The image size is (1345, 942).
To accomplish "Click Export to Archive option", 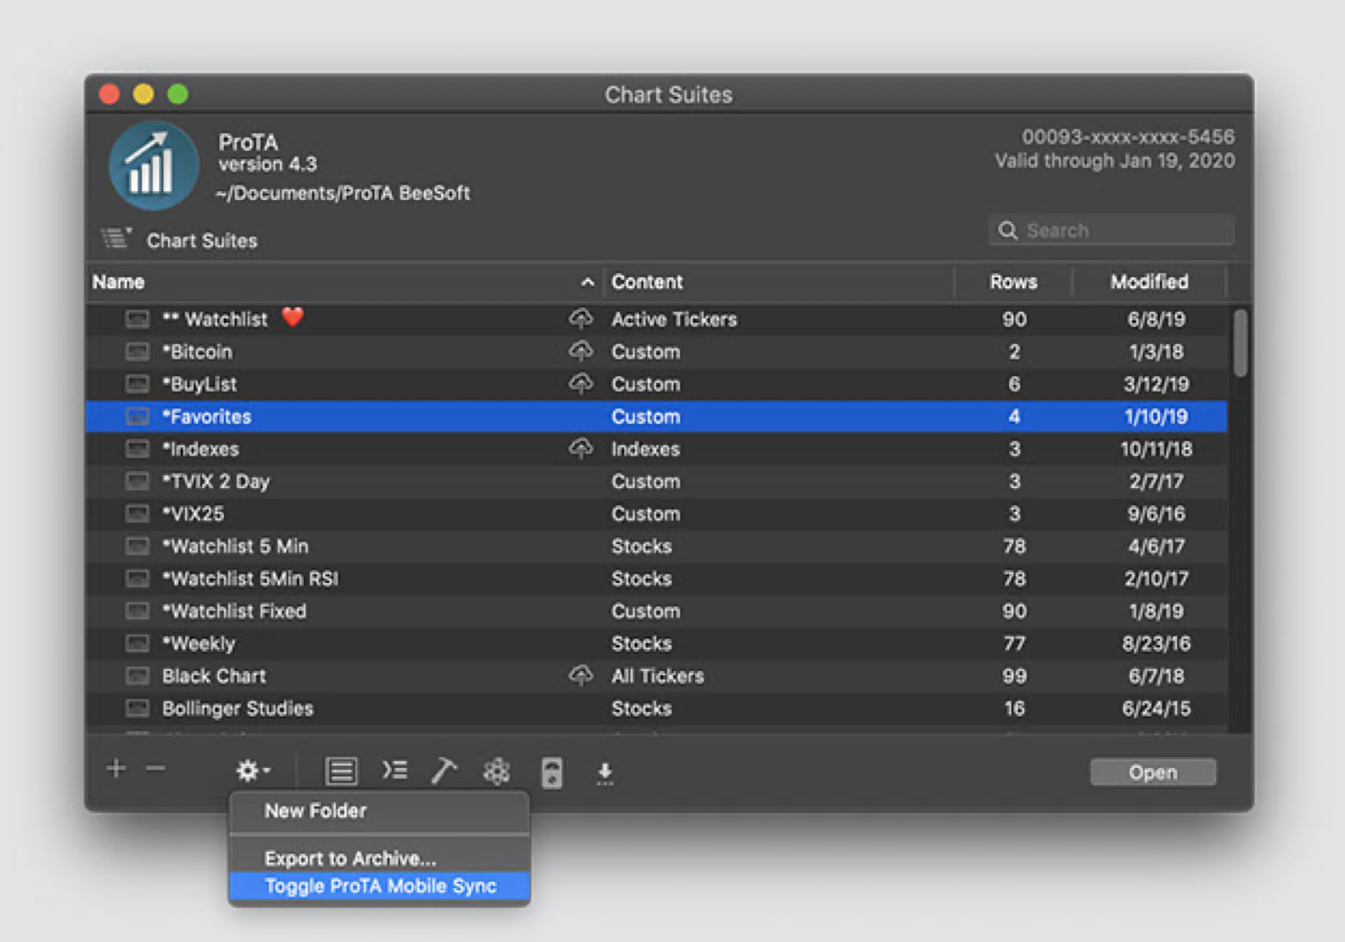I will tap(350, 858).
